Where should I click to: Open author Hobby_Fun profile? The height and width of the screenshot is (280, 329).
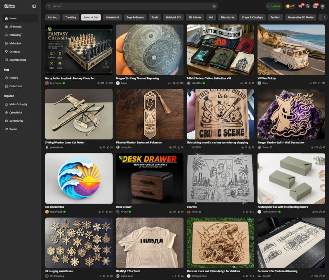click(x=126, y=148)
